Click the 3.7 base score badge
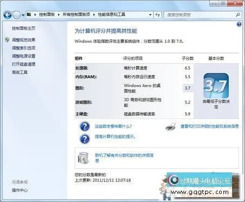The width and height of the screenshot is (245, 202). click(x=216, y=86)
